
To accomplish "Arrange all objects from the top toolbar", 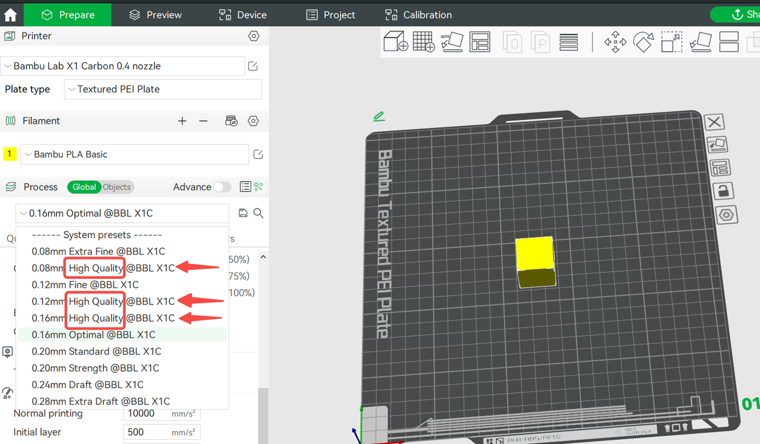I will [x=480, y=42].
